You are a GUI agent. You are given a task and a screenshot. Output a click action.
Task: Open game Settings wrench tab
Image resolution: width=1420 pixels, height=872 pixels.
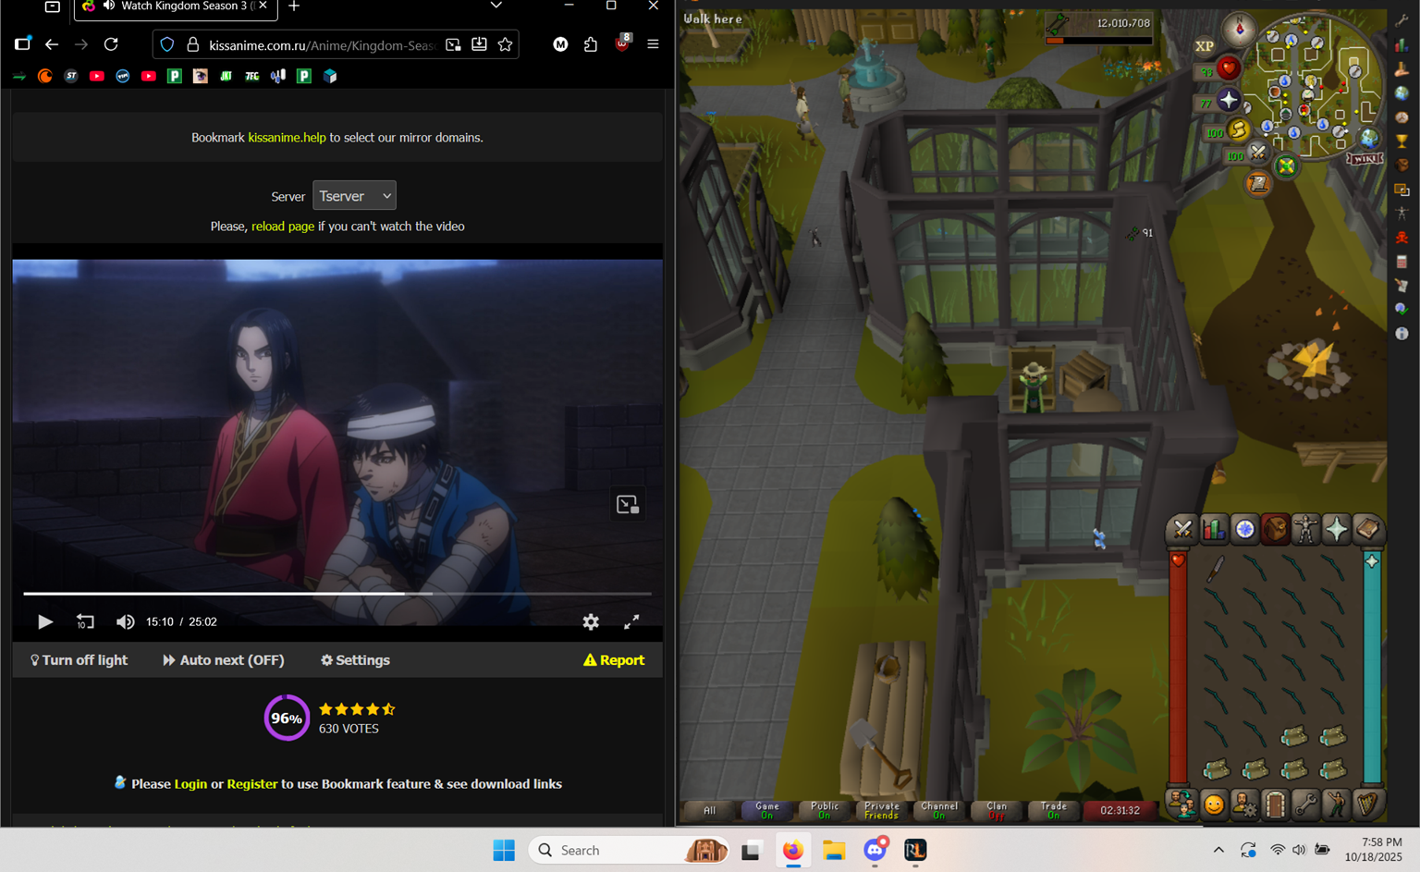1305,804
